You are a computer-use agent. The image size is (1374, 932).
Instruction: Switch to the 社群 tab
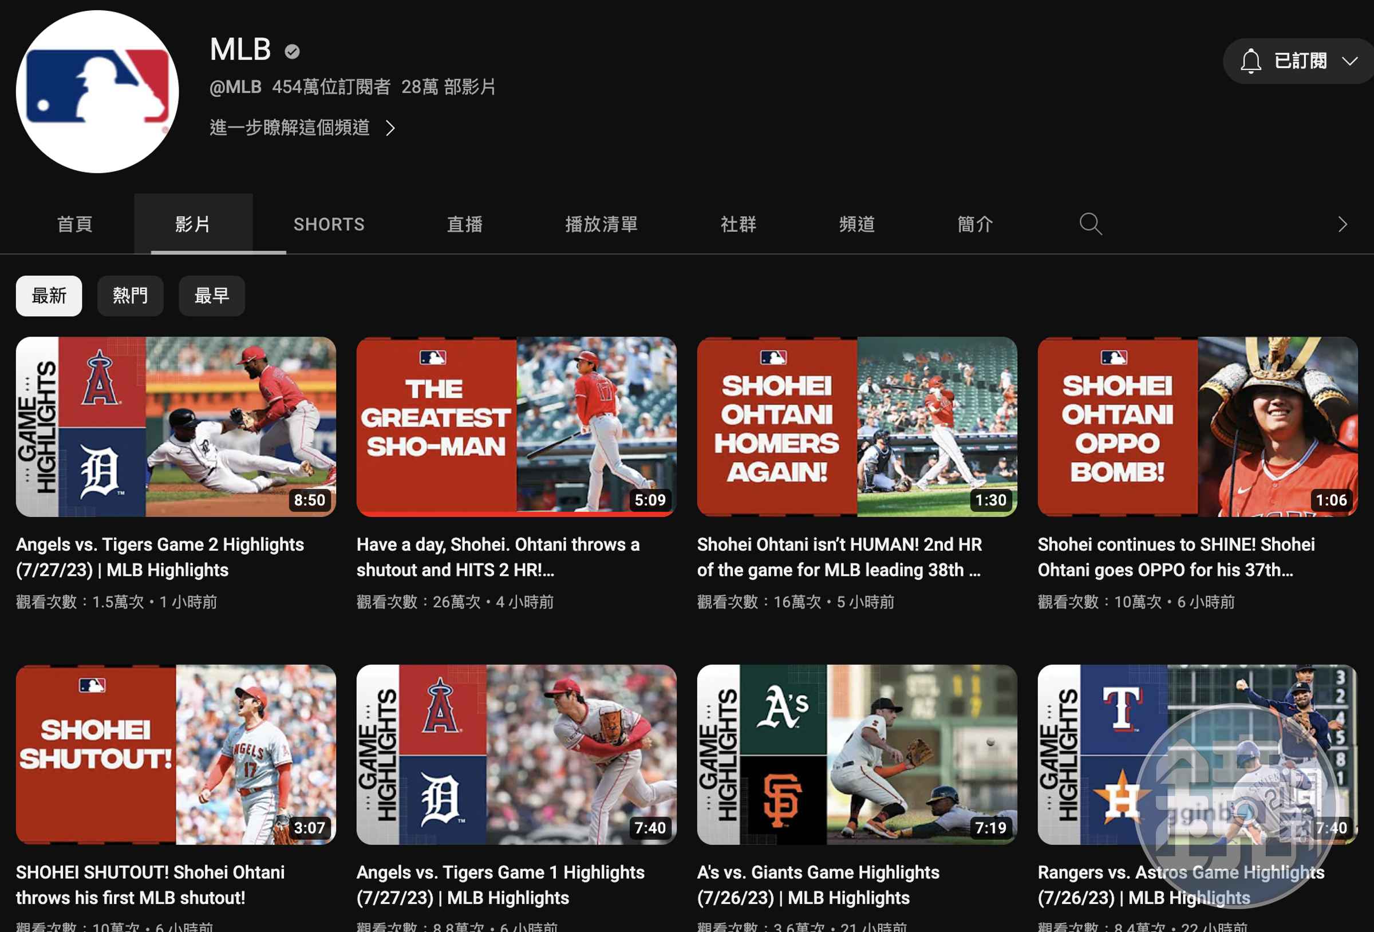tap(739, 224)
